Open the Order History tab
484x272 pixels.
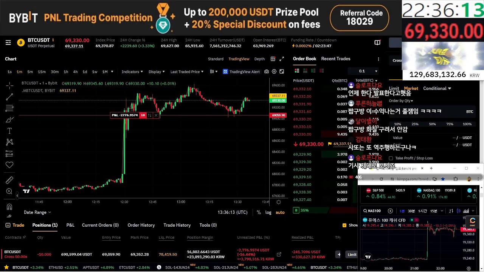point(141,225)
